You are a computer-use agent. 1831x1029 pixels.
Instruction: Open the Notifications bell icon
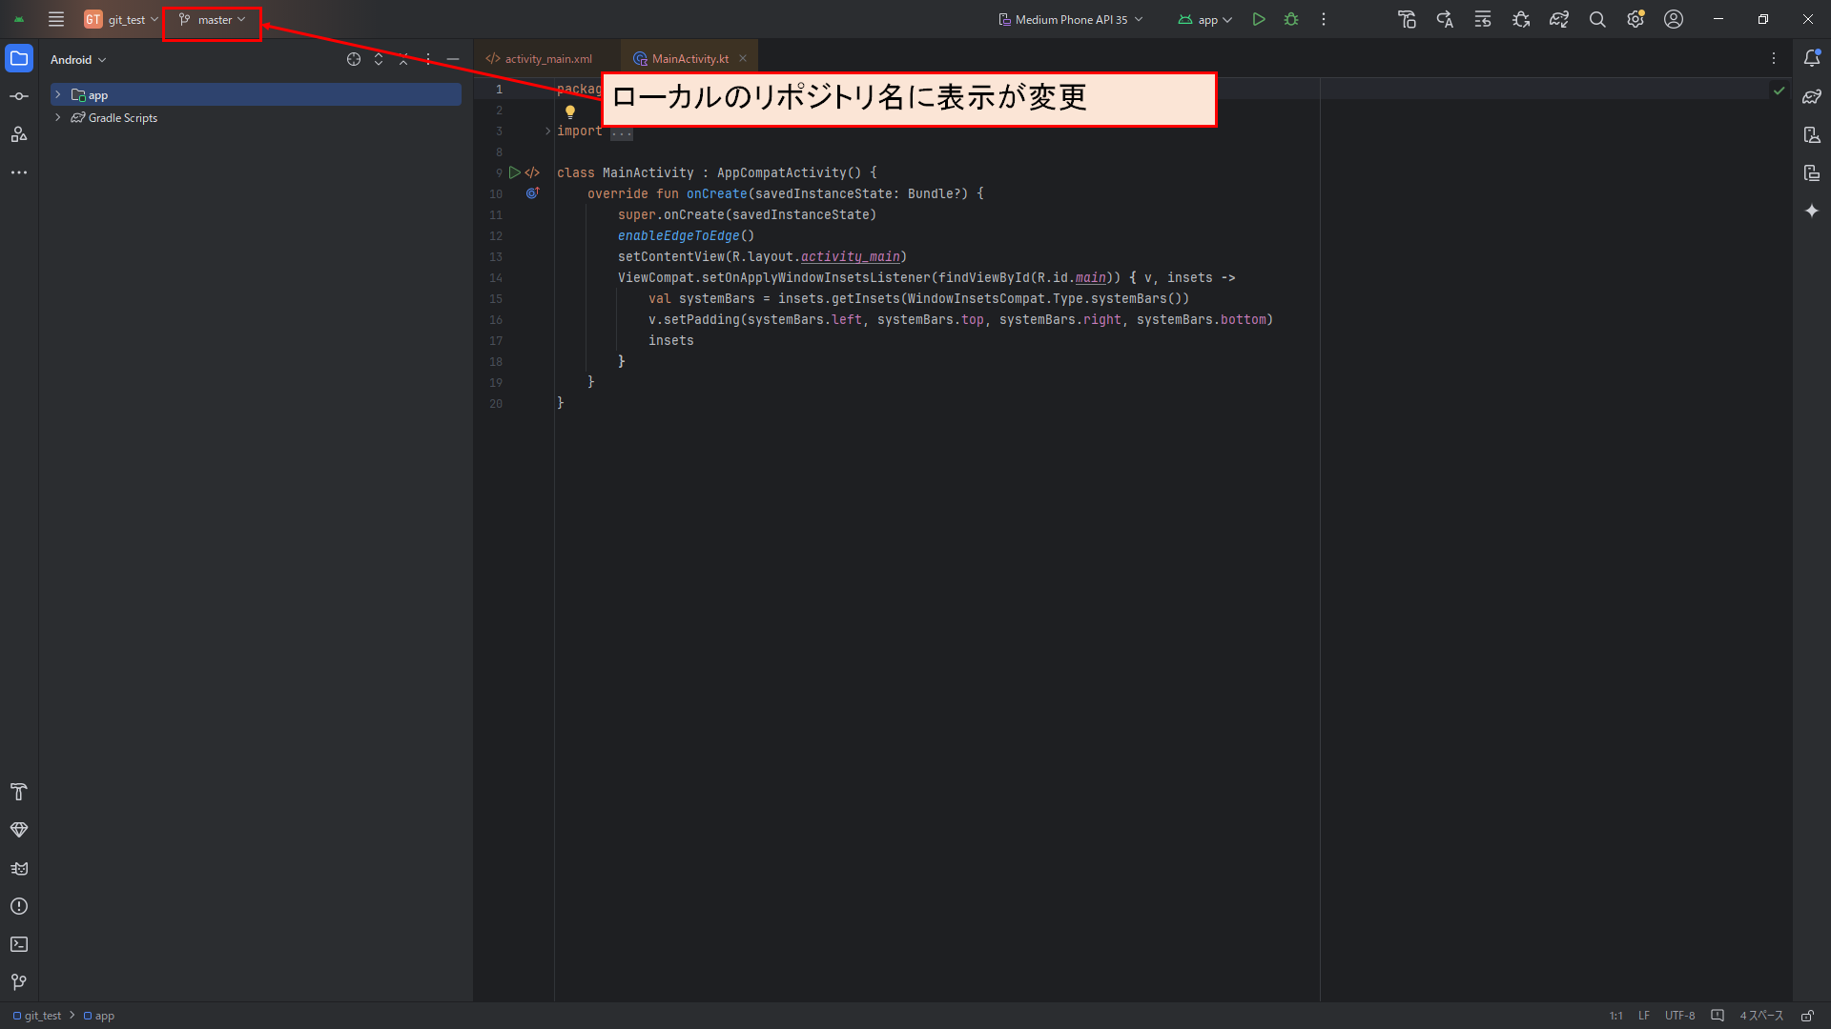click(x=1812, y=58)
